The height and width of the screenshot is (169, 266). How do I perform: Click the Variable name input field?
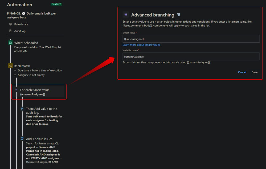[191, 57]
